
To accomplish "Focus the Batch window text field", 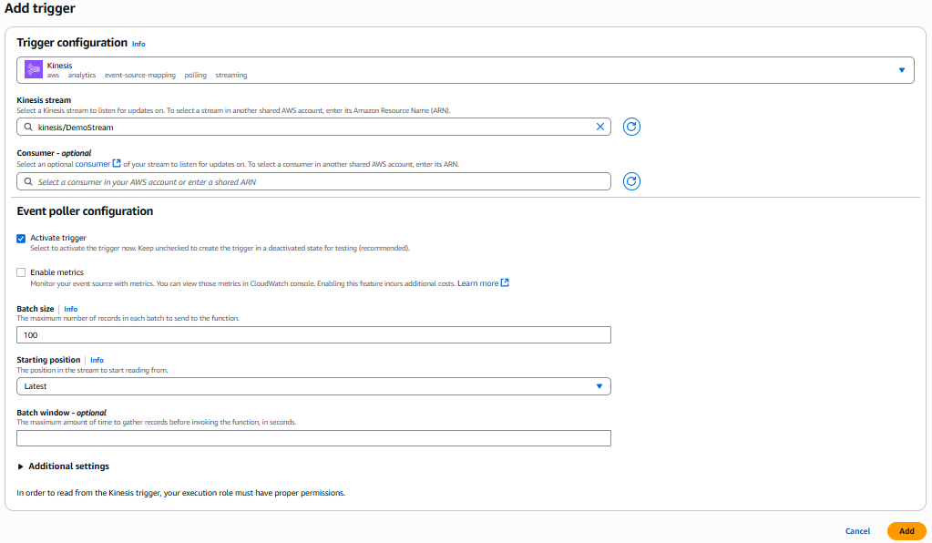I will pos(313,438).
